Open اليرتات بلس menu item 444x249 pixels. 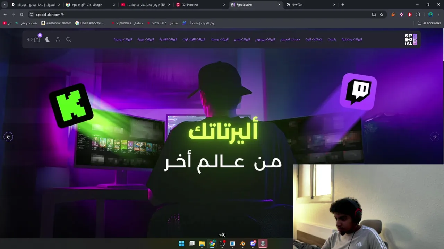tap(242, 39)
